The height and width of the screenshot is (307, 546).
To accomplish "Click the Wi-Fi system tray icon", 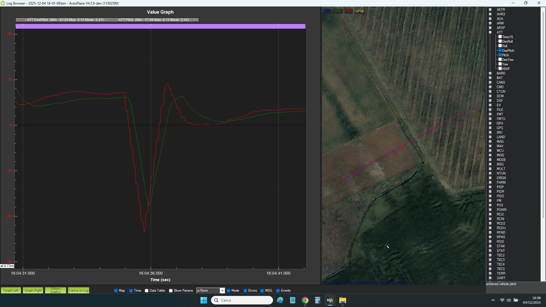I will [502, 300].
